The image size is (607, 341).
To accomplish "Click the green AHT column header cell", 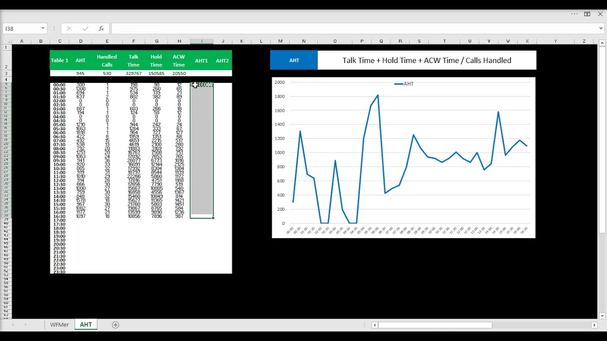I will 81,61.
